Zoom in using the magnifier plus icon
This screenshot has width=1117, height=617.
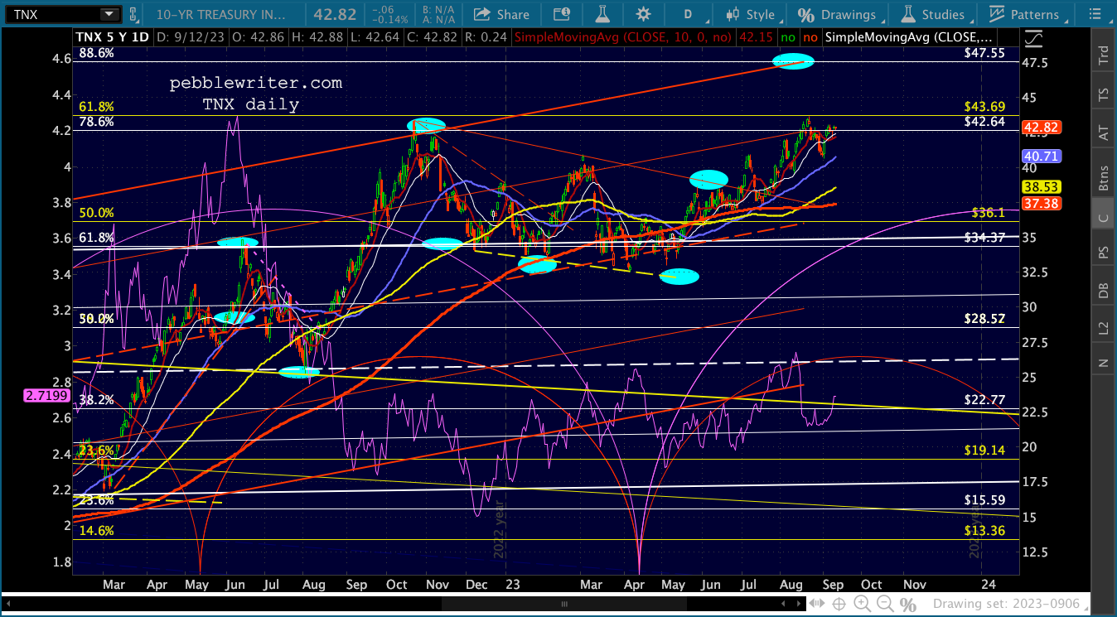tap(863, 604)
